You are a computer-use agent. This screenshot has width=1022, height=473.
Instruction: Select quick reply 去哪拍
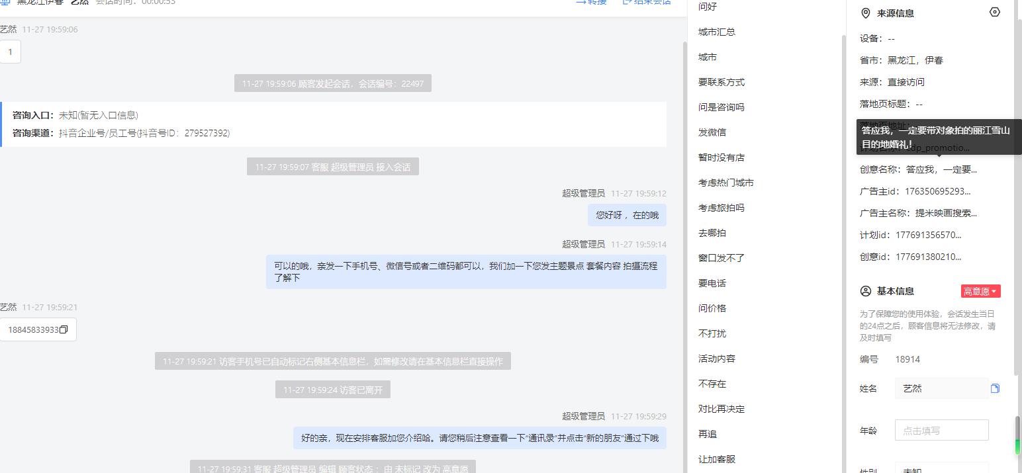(712, 233)
